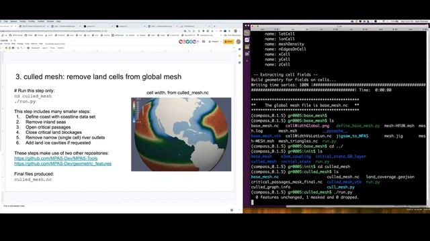Click the add comment toolbar icon
The height and width of the screenshot is (241, 430).
pos(28,48)
